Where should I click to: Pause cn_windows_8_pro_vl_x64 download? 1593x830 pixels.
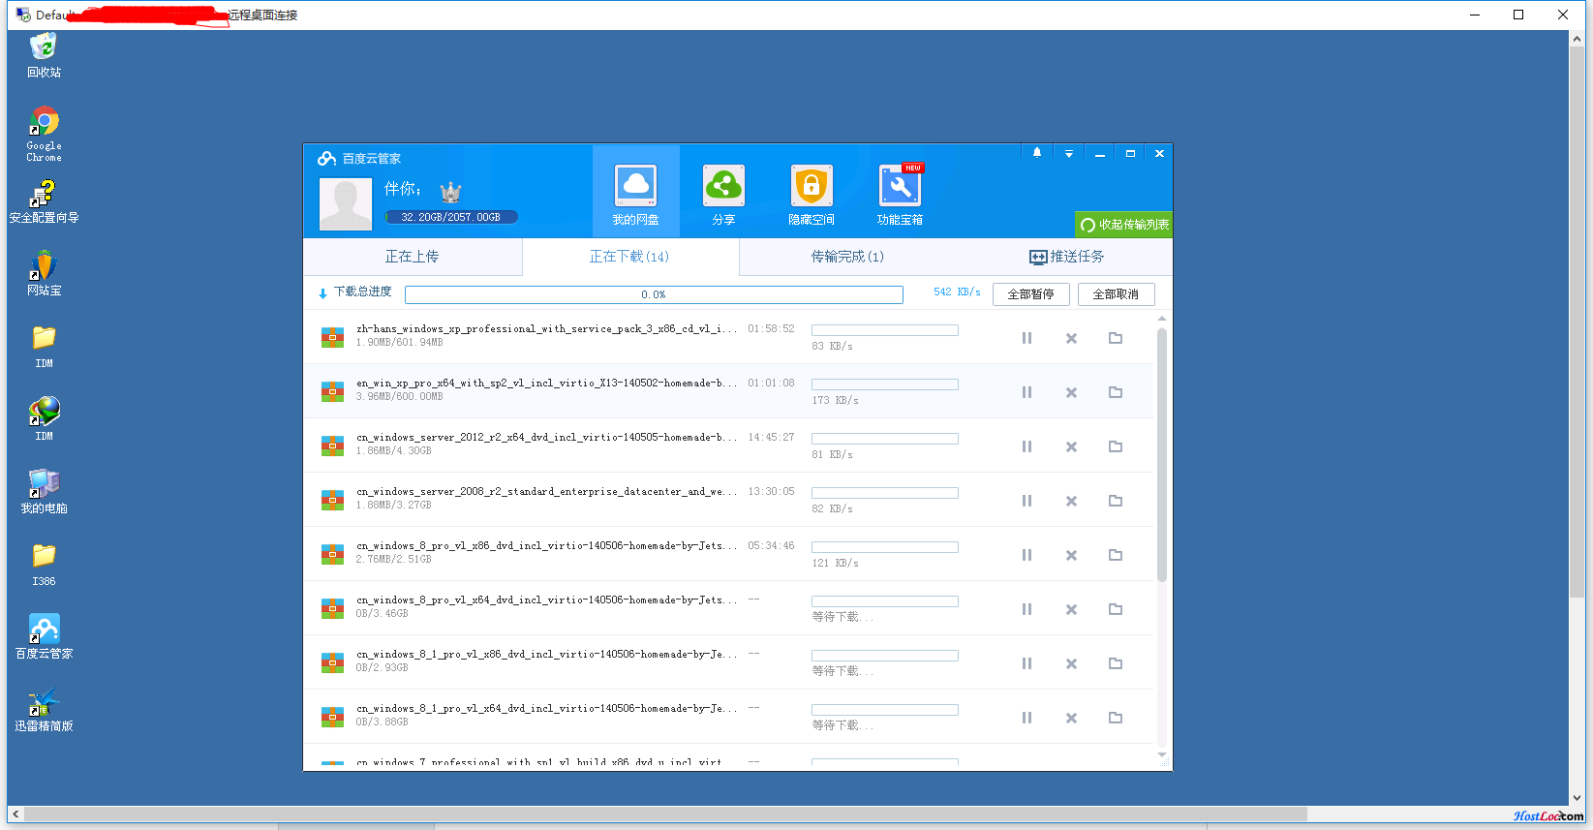coord(1026,609)
